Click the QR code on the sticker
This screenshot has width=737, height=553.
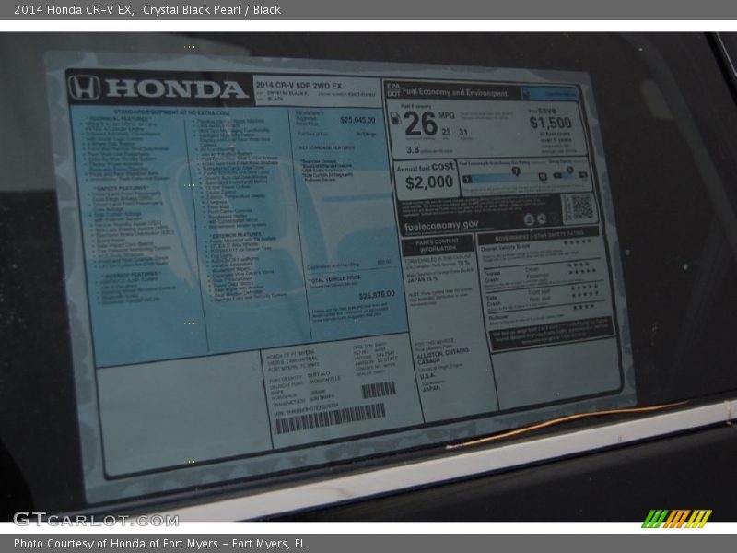click(581, 208)
